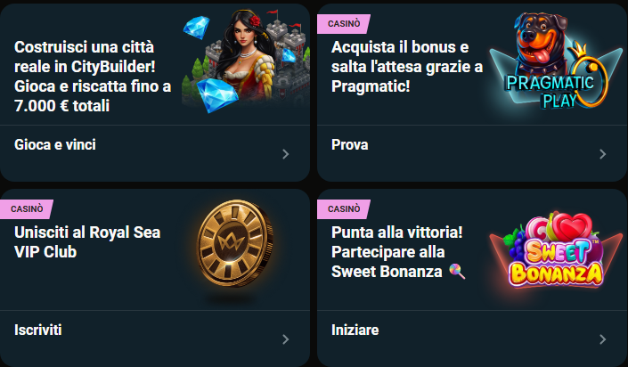Image resolution: width=628 pixels, height=367 pixels.
Task: Click the Iniziare link
Action: (x=355, y=330)
